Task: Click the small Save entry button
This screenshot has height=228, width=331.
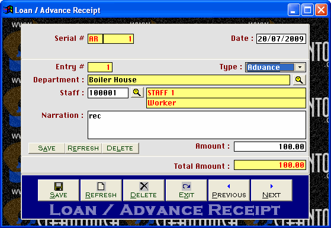Action: point(47,148)
